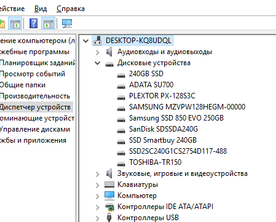
Task: Open Производительность in left pane
Action: [35, 96]
